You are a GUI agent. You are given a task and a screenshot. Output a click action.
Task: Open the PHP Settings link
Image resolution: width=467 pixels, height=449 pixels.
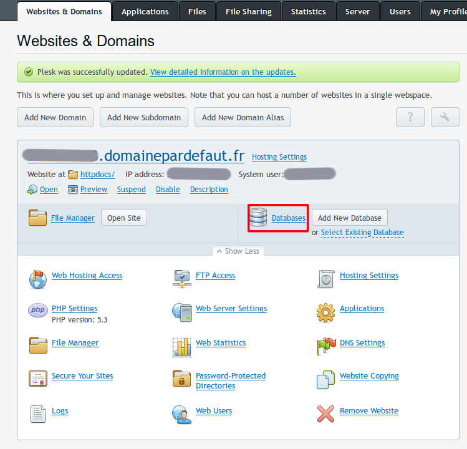point(74,308)
